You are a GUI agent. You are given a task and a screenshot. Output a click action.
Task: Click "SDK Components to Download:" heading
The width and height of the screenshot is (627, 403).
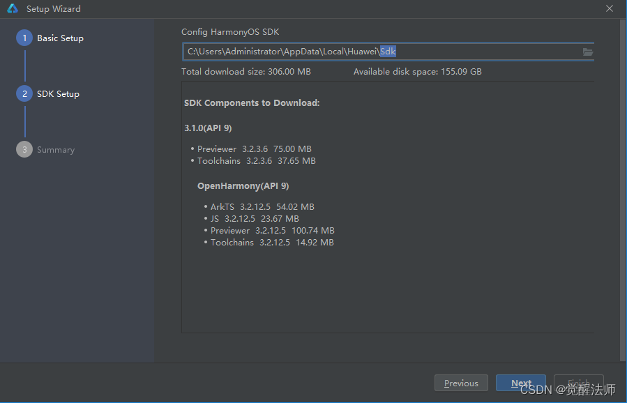252,103
